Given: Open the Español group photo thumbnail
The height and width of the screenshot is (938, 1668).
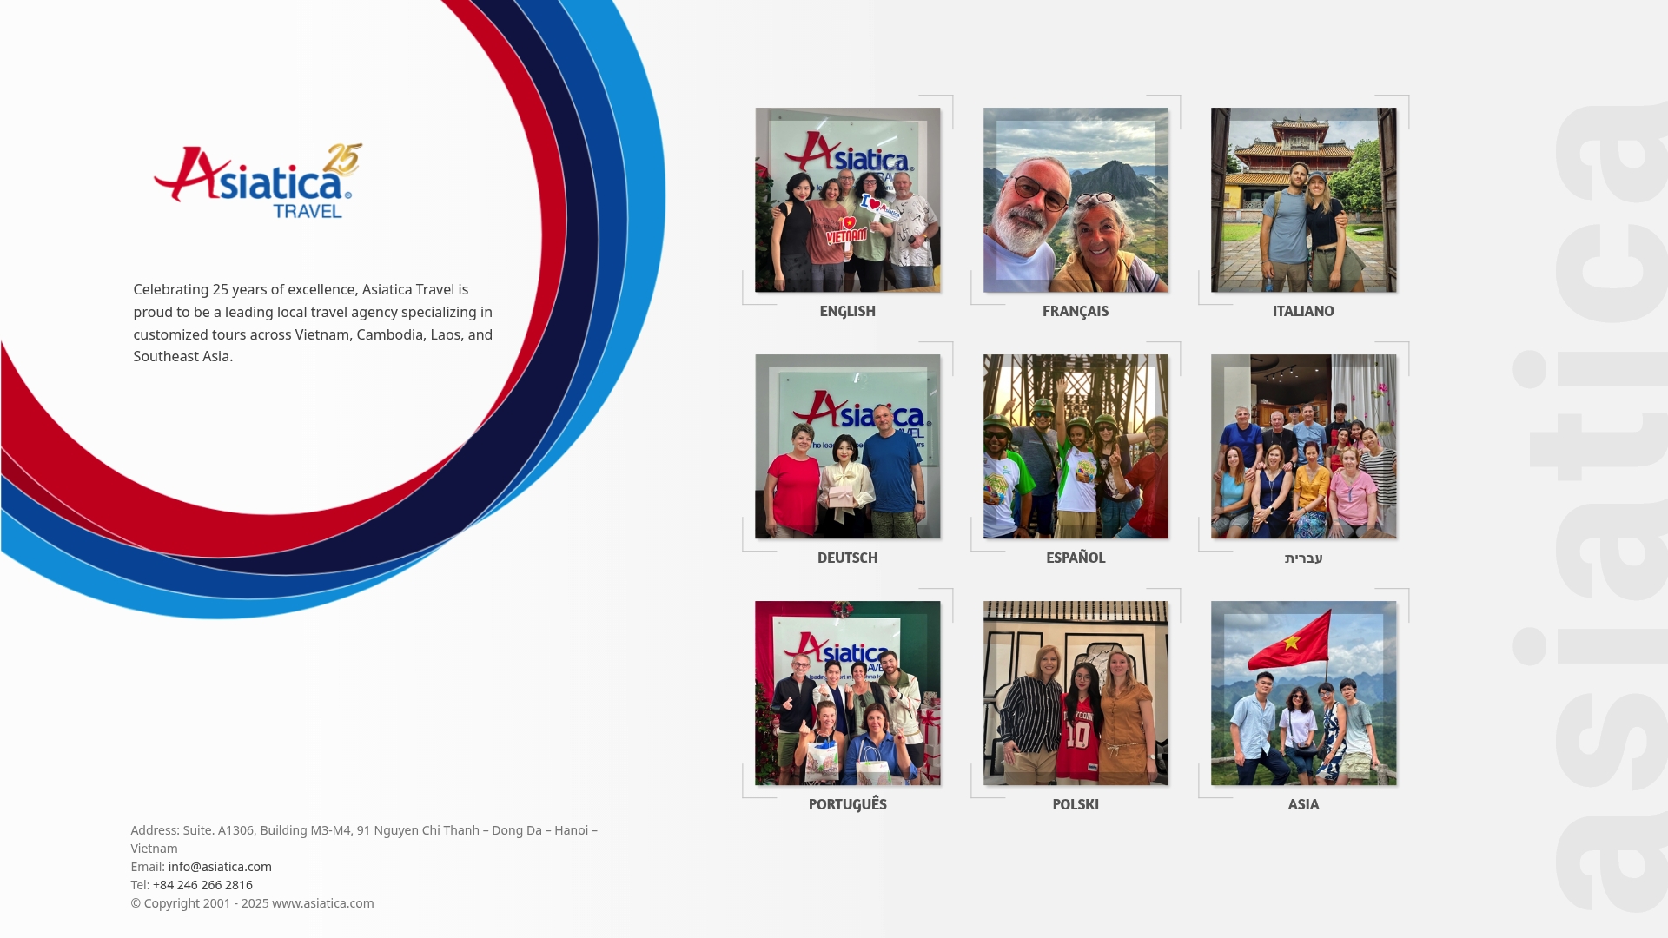Looking at the screenshot, I should (1076, 446).
